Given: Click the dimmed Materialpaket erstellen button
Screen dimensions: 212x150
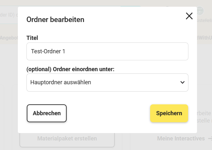Looking at the screenshot, I should click(x=67, y=139).
